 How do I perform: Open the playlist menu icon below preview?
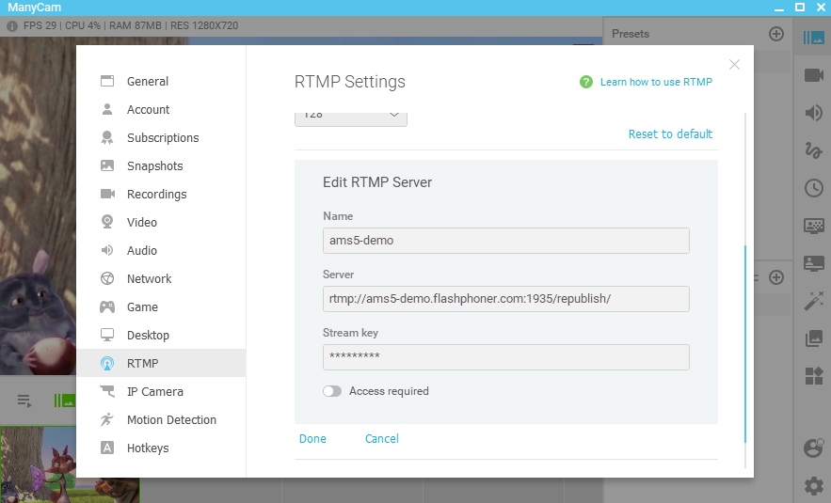24,401
